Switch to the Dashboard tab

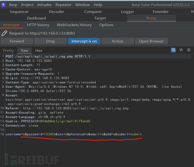pyautogui.click(x=36, y=18)
